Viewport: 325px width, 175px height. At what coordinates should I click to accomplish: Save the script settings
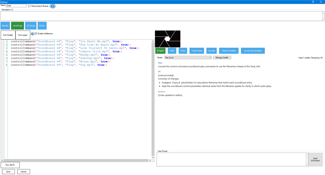tap(8, 172)
